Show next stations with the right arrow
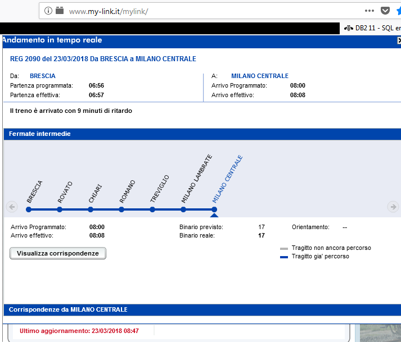 393,206
